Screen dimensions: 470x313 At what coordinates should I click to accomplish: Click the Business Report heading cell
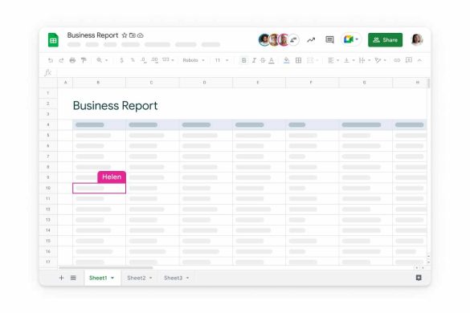[x=115, y=106]
